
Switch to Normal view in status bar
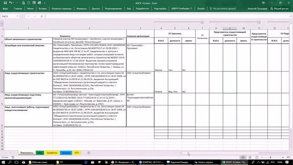coord(243,157)
